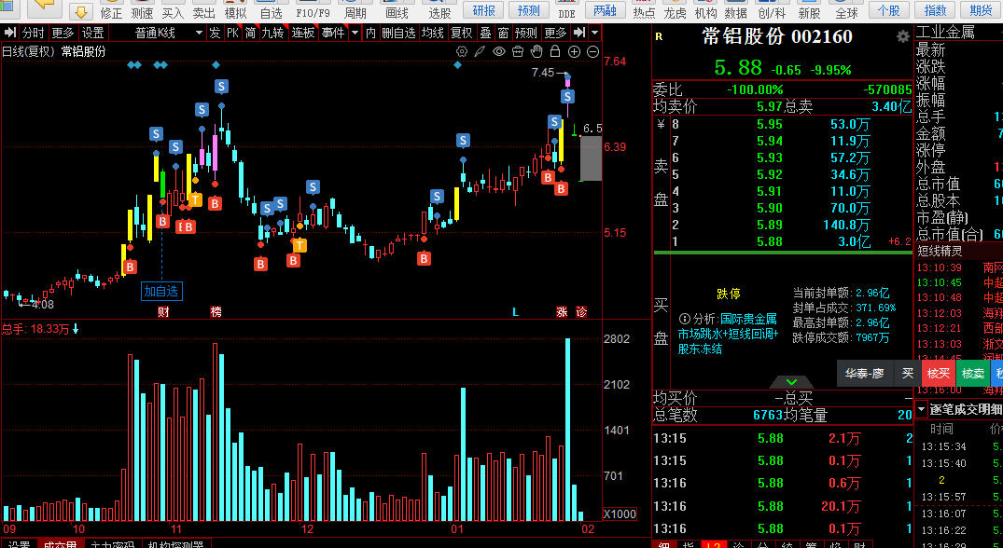Click the yellow down-arrow toolbar icon
1003x548 pixels.
80,11
